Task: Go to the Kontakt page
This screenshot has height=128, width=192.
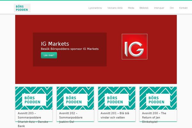Action: point(183,8)
